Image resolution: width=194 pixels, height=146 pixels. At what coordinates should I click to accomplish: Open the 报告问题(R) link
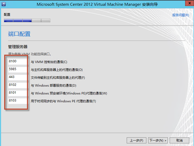click(181, 15)
